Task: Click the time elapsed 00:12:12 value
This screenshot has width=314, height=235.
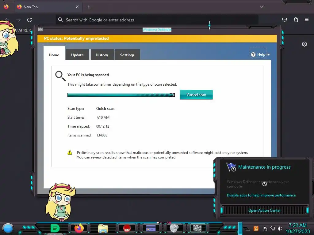Action: pos(103,126)
